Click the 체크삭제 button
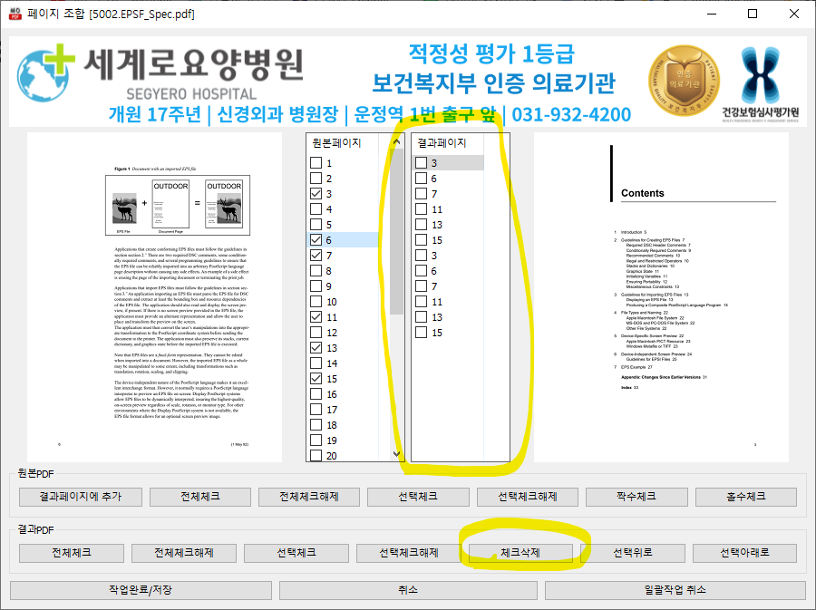Viewport: 816px width, 610px height. click(520, 553)
